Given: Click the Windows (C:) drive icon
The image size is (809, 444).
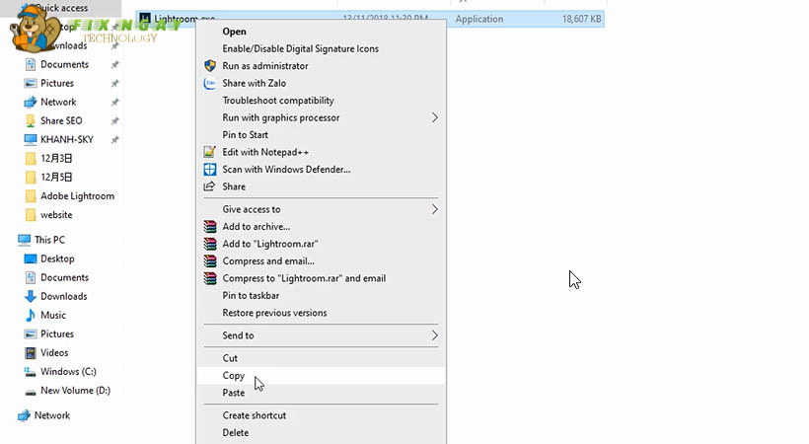Looking at the screenshot, I should point(31,372).
